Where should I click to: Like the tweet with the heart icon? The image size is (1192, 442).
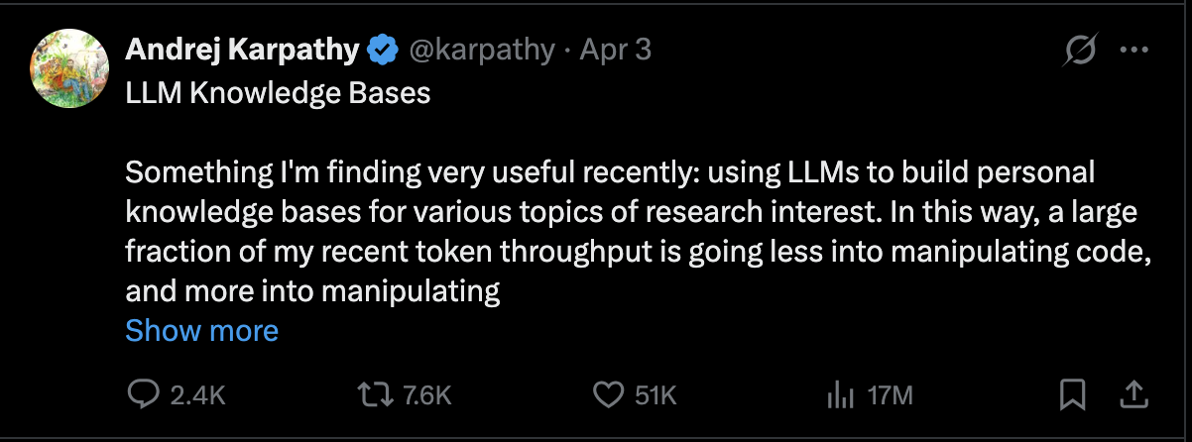click(x=607, y=395)
